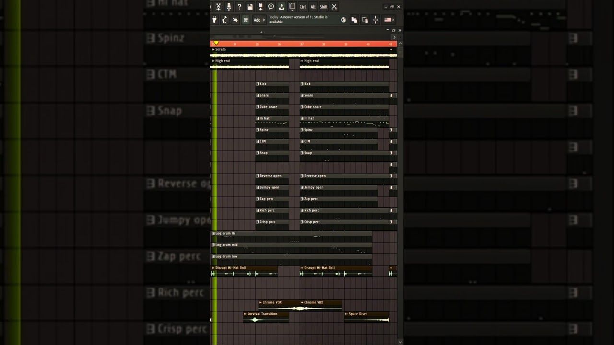
Task: Select the second Disrupt Hi-Hat Roll audio clip
Action: pyautogui.click(x=336, y=271)
